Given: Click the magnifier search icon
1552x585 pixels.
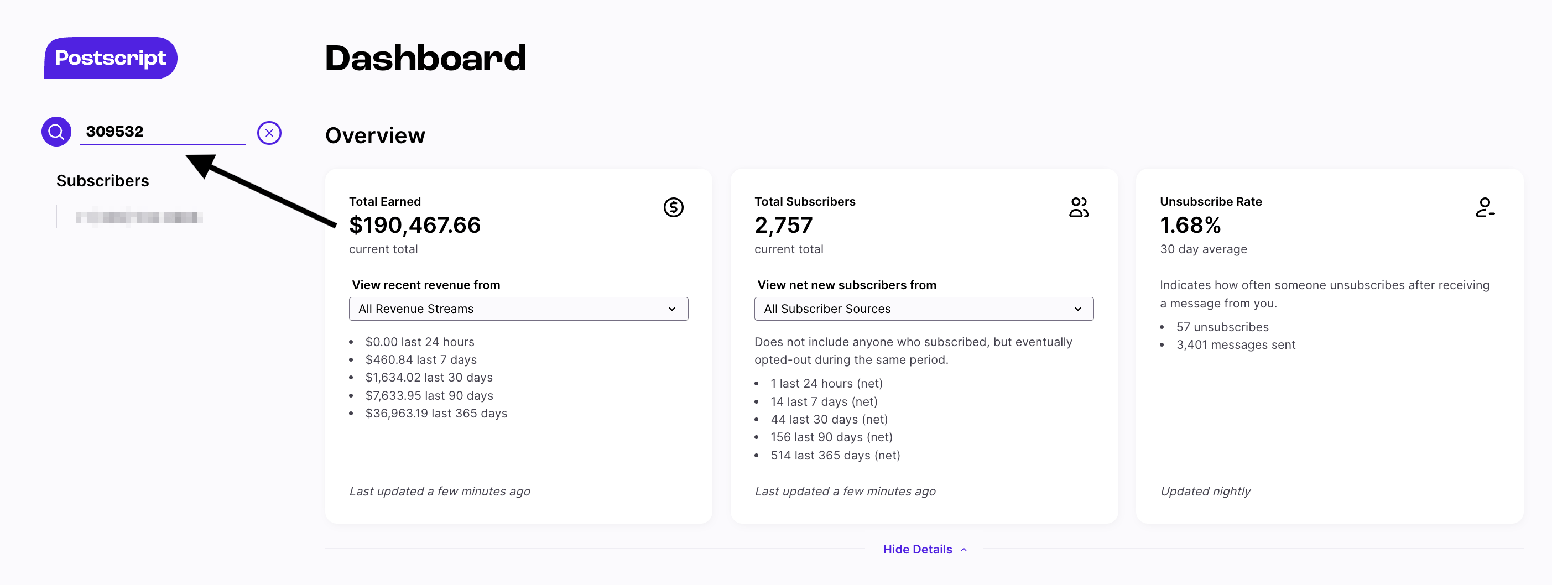Looking at the screenshot, I should pyautogui.click(x=56, y=132).
